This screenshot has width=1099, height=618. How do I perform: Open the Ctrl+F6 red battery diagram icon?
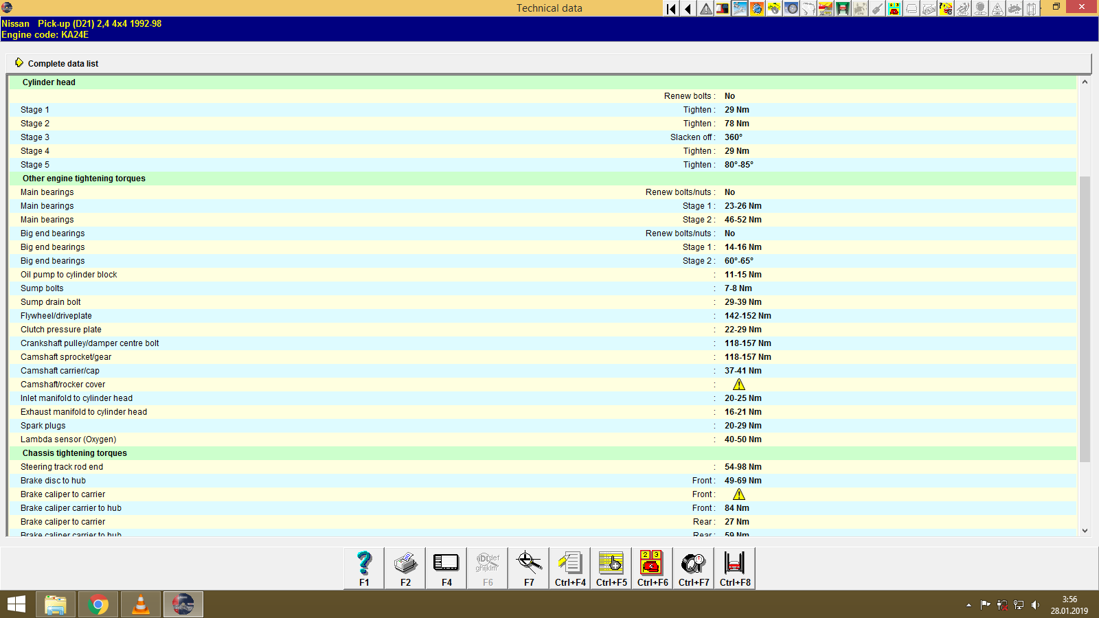[x=651, y=567]
